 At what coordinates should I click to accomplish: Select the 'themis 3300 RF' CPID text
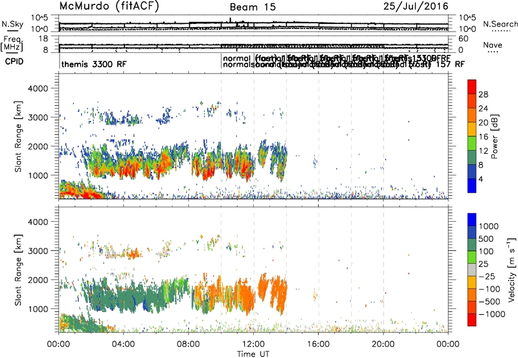(94, 64)
